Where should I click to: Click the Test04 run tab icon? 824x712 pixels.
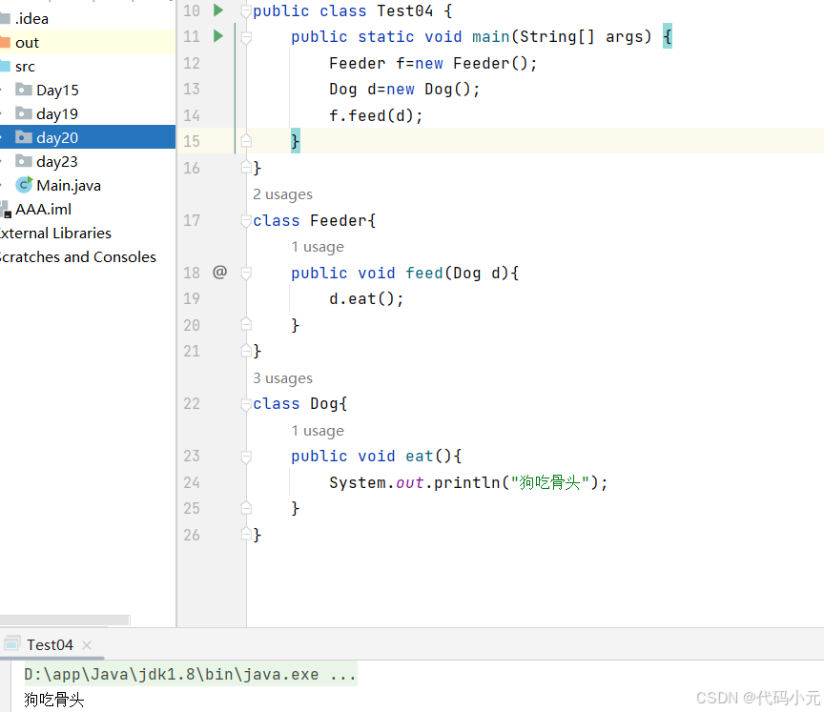pyautogui.click(x=11, y=644)
